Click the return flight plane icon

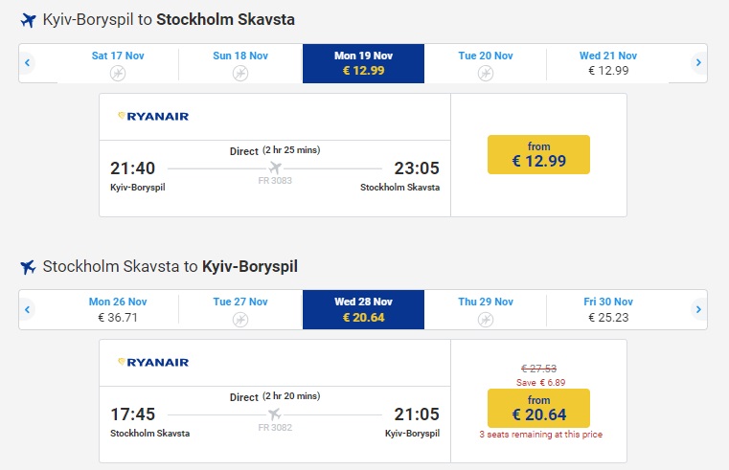coord(28,266)
